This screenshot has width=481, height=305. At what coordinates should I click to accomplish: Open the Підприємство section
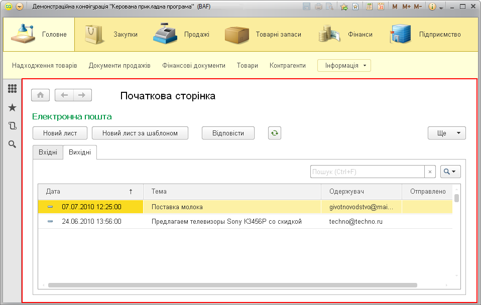[425, 34]
